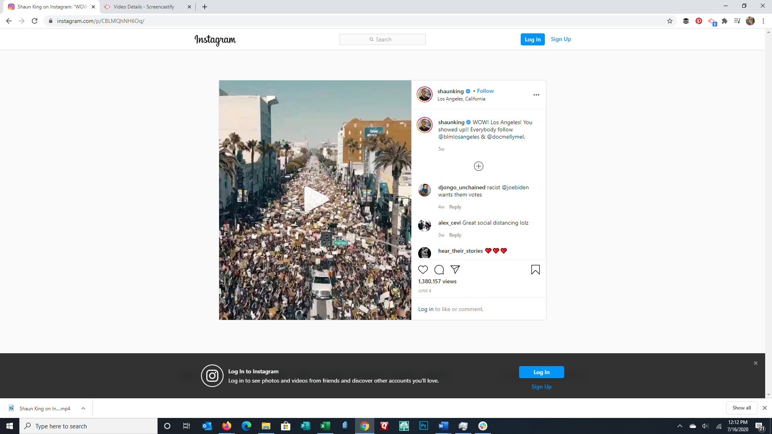Viewport: 772px width, 434px height.
Task: Reply to alex_cevi comment
Action: pos(455,235)
